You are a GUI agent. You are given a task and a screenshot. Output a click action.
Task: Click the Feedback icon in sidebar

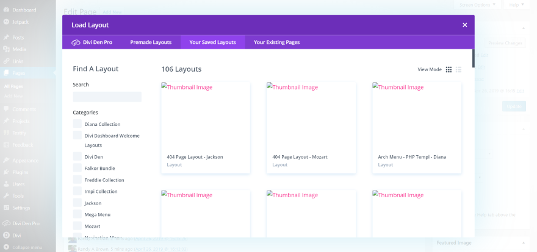pos(6,145)
